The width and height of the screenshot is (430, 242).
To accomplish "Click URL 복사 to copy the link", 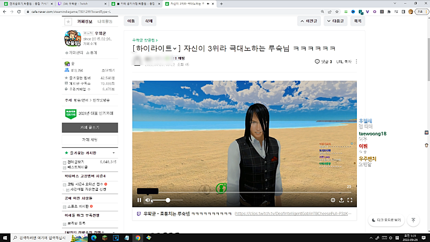I will [344, 62].
